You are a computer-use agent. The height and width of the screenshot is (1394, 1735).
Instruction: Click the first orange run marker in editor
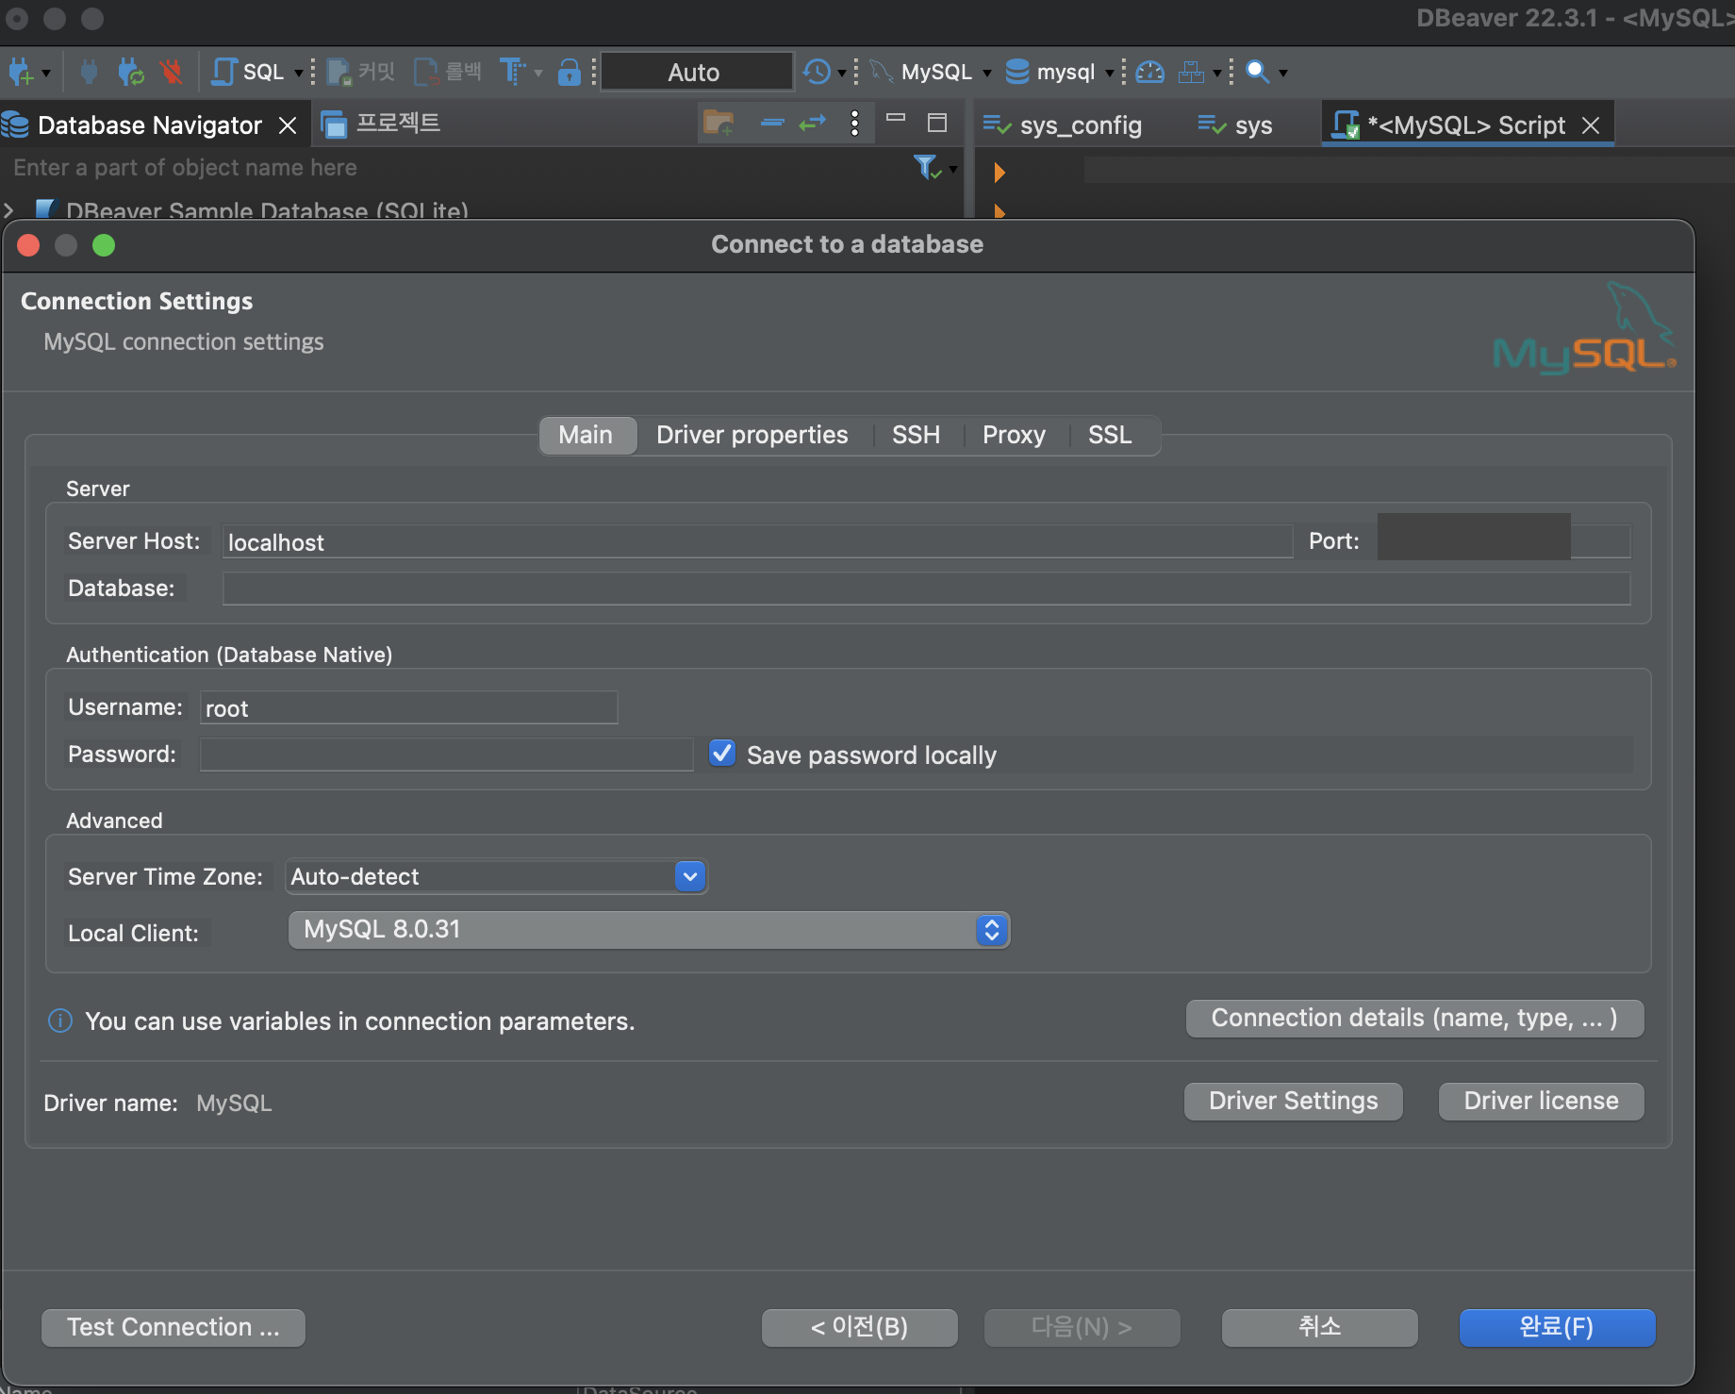[x=1000, y=173]
